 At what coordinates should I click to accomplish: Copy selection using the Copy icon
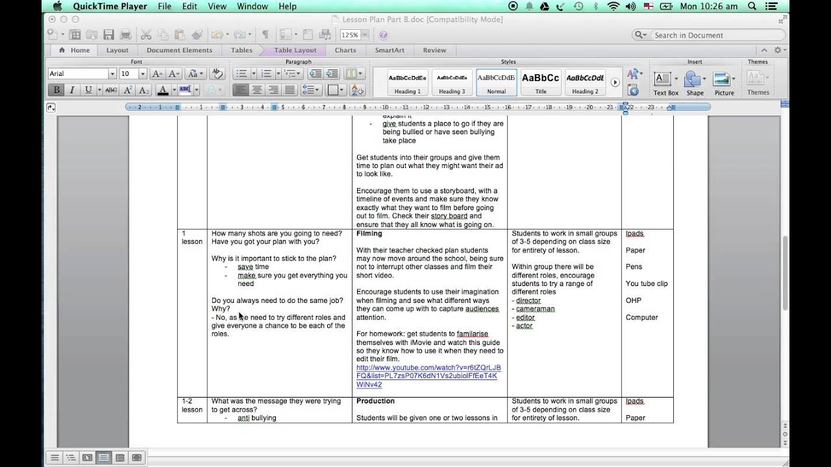[162, 35]
